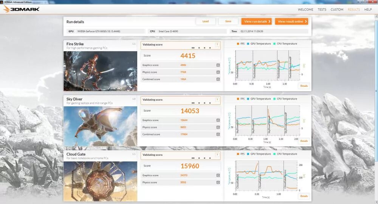Open Details for the Cloud Gate chart
This screenshot has height=204, width=378.
304,196
